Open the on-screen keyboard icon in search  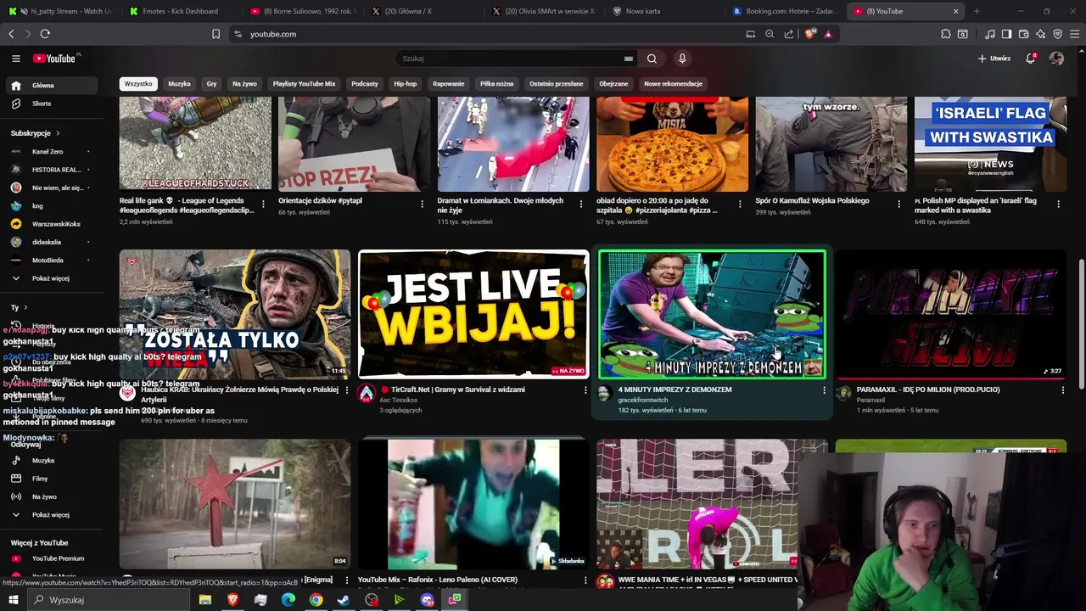pyautogui.click(x=629, y=59)
